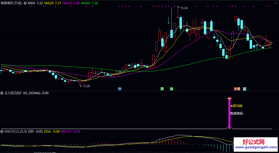Click the red diamond signal icon
The image size is (279, 153).
point(230,99)
